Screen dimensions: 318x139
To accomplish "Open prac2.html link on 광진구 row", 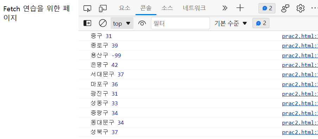I will coord(300,94).
